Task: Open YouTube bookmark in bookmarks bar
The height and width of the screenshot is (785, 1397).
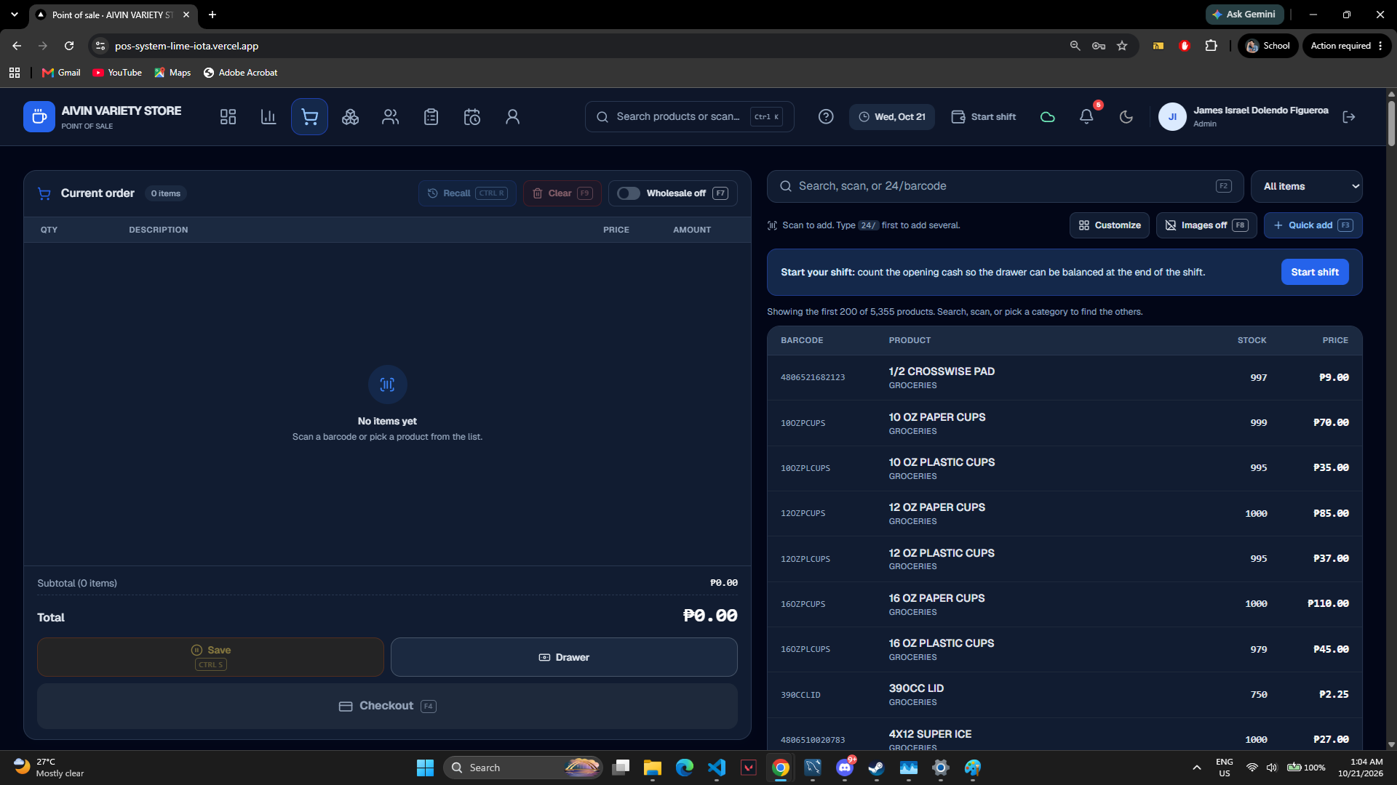Action: pos(117,73)
